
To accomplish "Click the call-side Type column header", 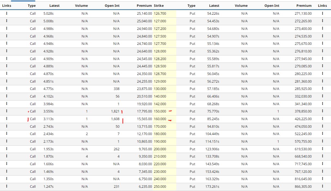I will (x=32, y=6).
